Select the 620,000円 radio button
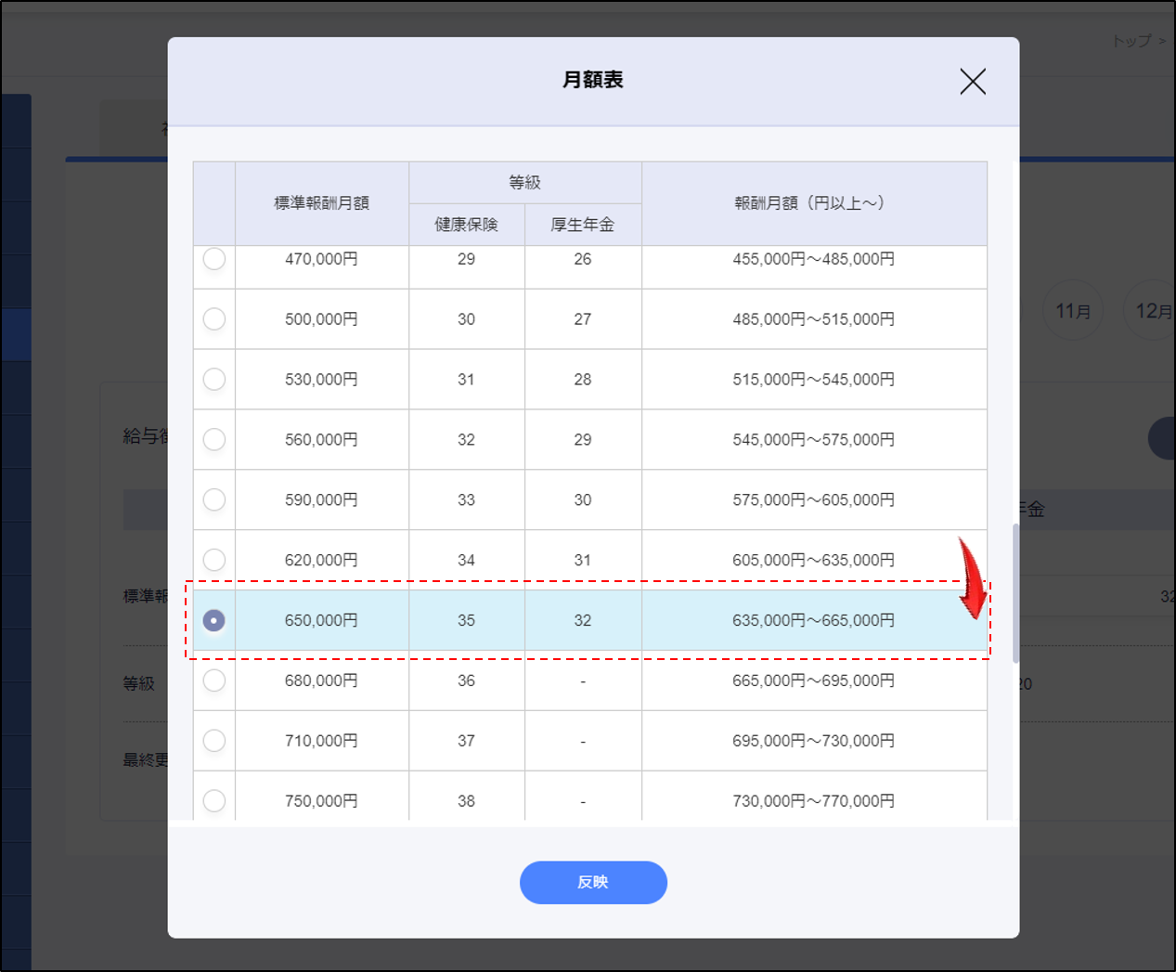The width and height of the screenshot is (1176, 972). (214, 560)
